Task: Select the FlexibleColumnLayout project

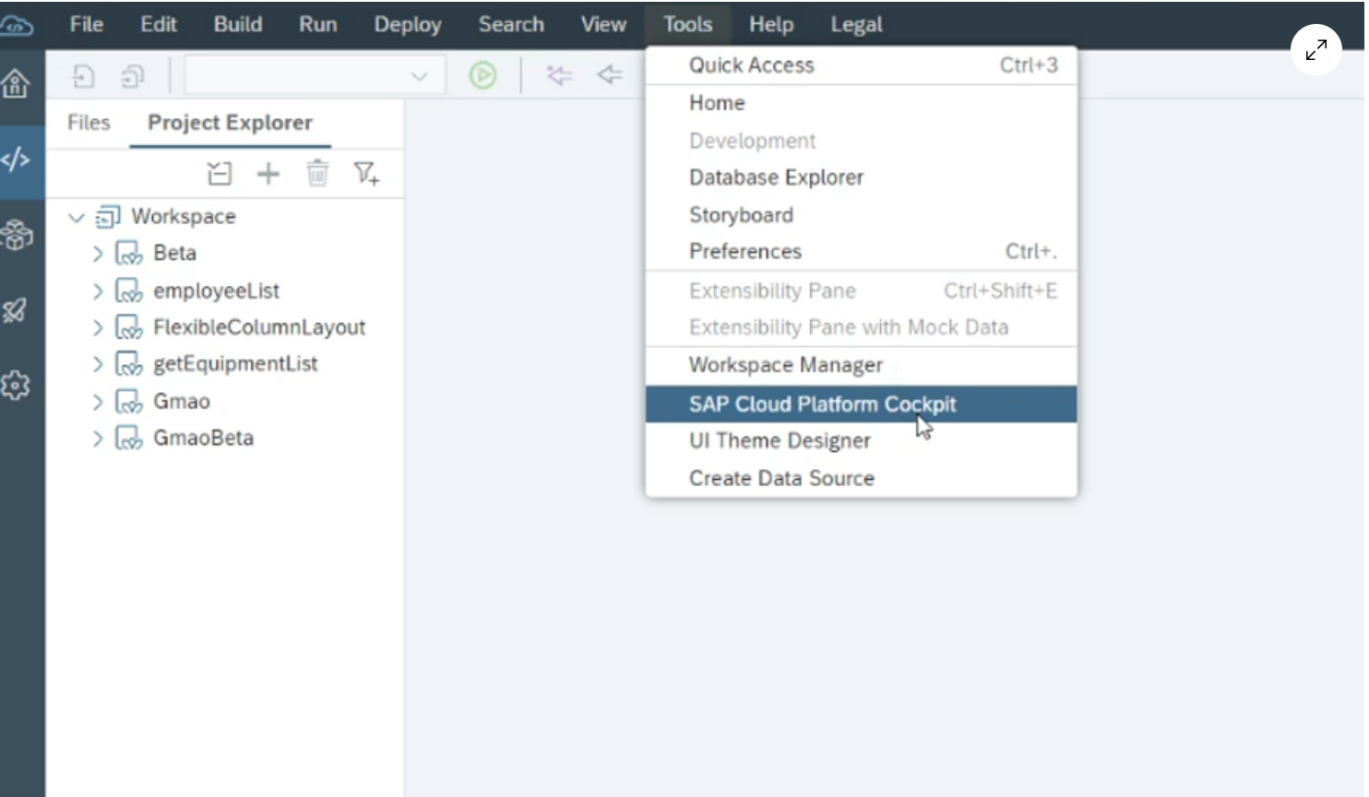Action: pos(258,327)
